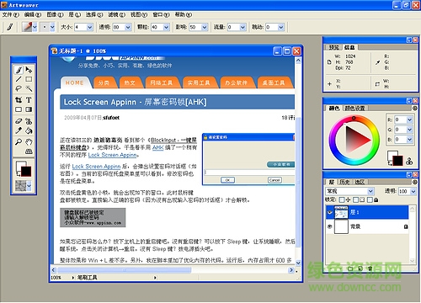
Task: Open the color panel options menu icon
Action: pos(414,109)
